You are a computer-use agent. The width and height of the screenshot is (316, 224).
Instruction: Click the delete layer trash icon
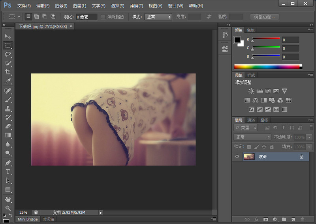[x=303, y=219]
